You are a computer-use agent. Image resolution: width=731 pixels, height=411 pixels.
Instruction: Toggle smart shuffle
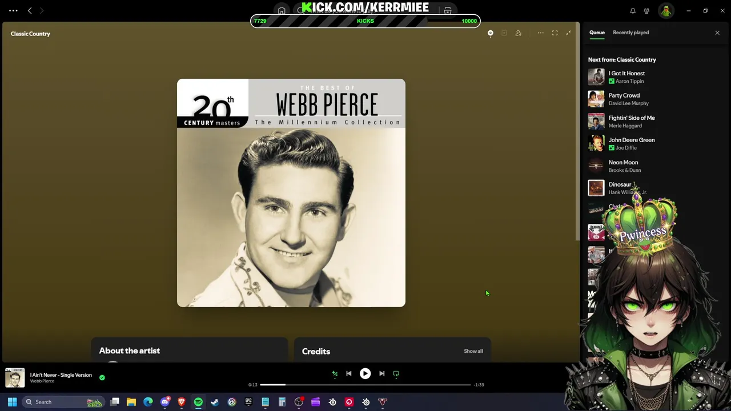pyautogui.click(x=335, y=373)
